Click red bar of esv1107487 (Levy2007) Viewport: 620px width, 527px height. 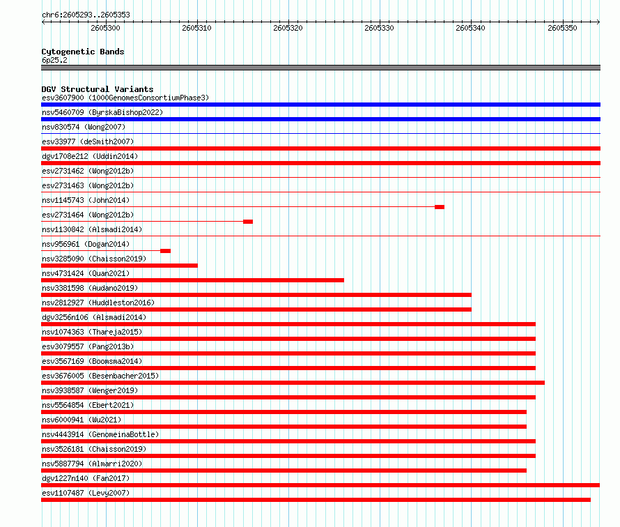point(316,500)
